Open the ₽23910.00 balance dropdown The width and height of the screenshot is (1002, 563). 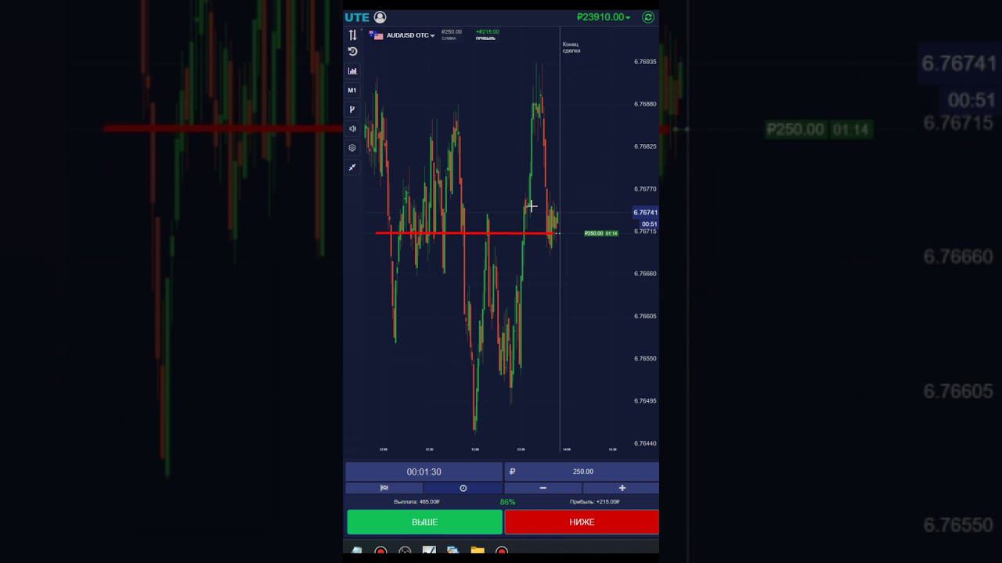point(604,17)
